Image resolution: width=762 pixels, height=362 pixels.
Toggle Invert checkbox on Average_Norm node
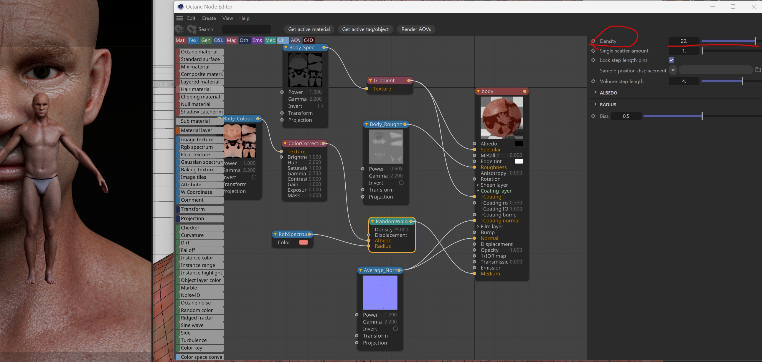395,329
